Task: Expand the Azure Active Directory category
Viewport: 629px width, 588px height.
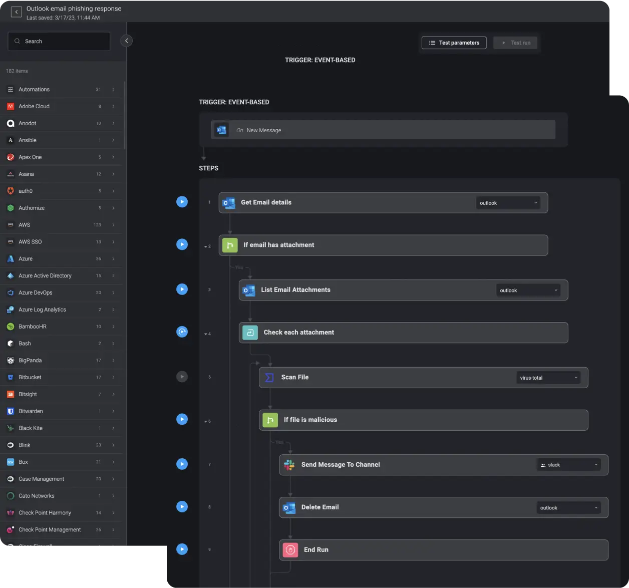Action: point(114,275)
